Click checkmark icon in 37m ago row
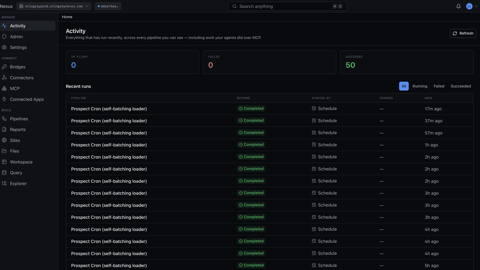The height and width of the screenshot is (270, 480). [x=241, y=120]
